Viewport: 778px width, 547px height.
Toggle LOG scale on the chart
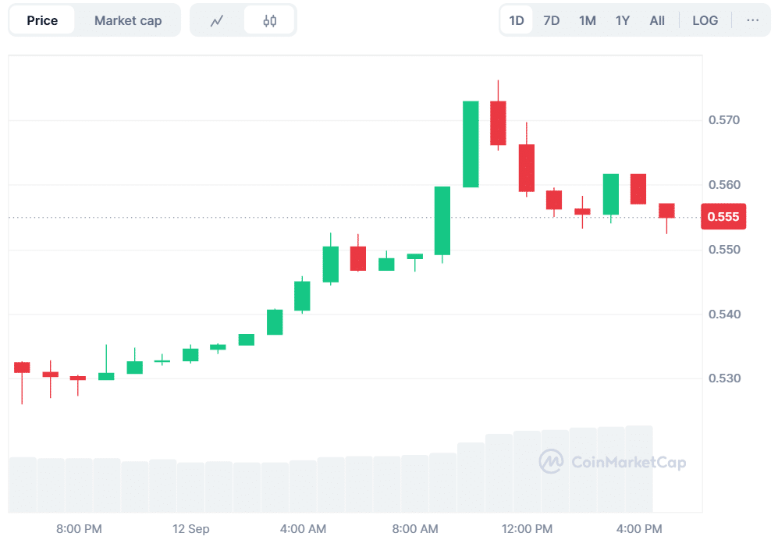tap(705, 20)
